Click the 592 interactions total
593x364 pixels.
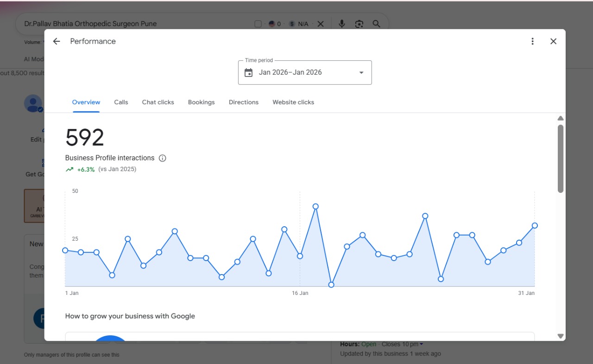pos(84,137)
